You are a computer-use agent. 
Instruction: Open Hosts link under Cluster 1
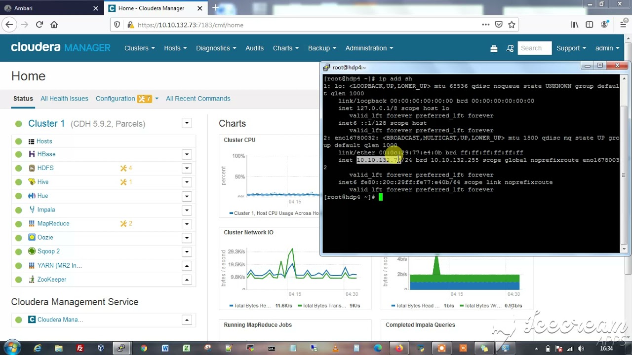coord(44,141)
